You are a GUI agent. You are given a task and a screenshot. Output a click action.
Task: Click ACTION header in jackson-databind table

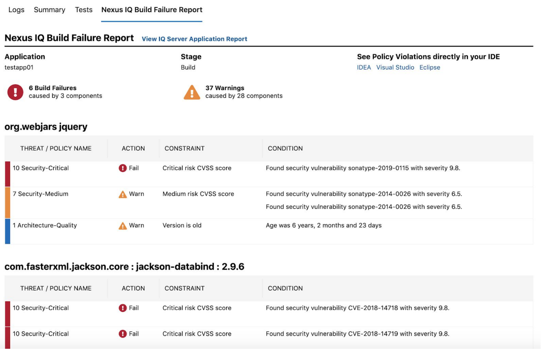tap(133, 288)
